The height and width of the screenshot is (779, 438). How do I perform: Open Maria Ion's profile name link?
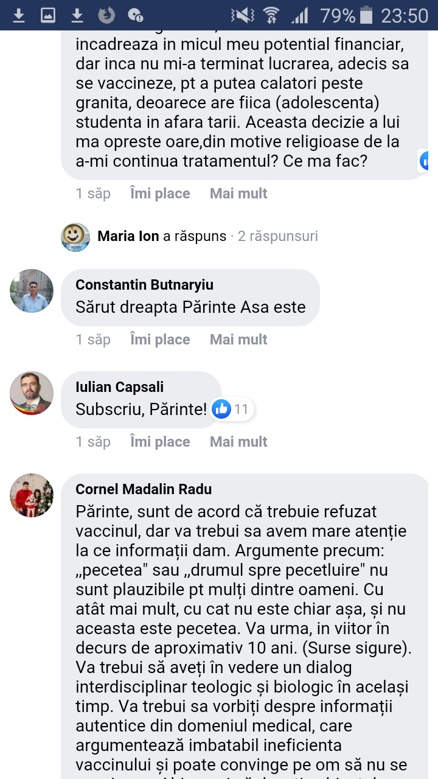pyautogui.click(x=128, y=236)
